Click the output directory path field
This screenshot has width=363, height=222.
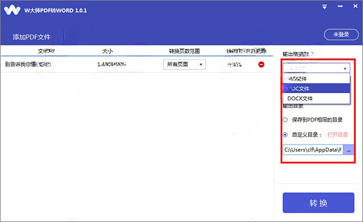tap(313, 150)
